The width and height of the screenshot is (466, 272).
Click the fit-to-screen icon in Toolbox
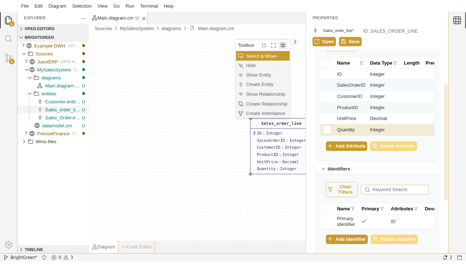click(x=273, y=45)
